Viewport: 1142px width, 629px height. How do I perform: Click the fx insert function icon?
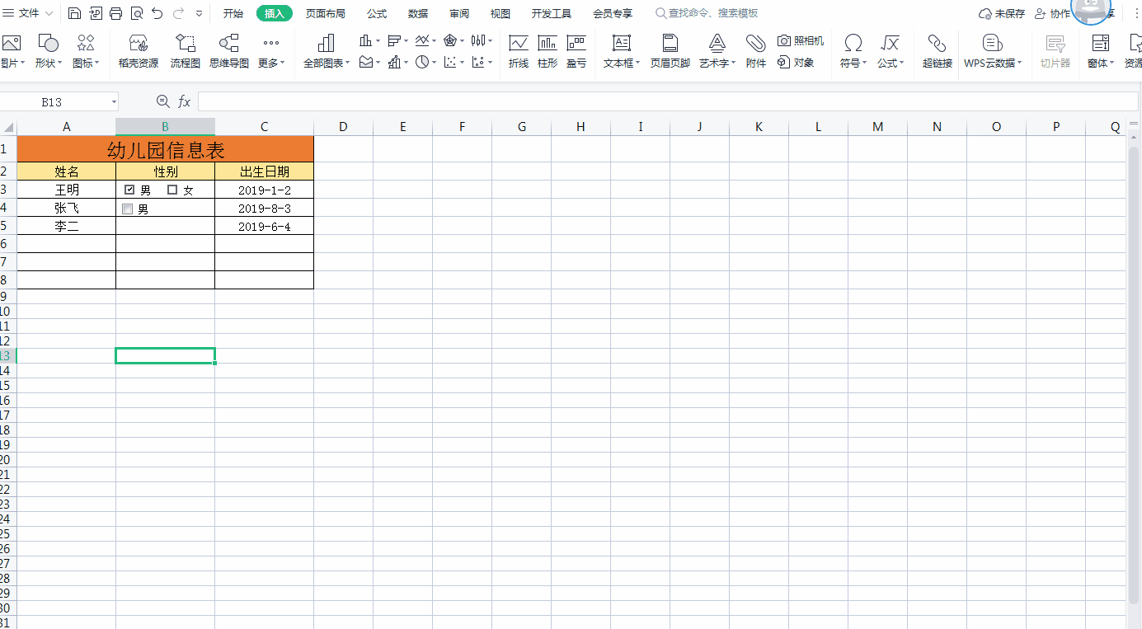point(185,101)
